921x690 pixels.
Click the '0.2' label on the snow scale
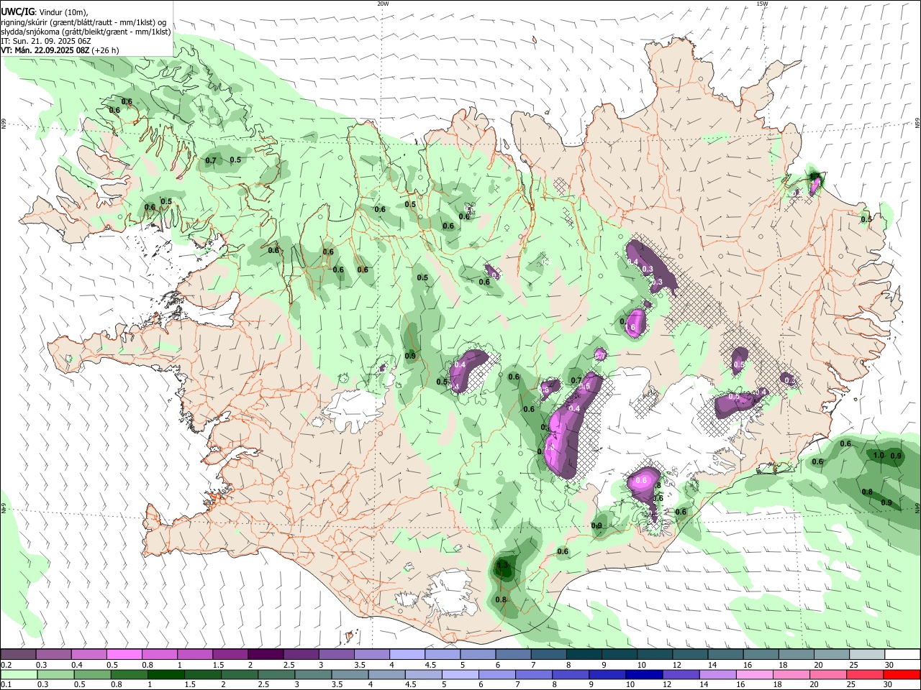coord(6,665)
